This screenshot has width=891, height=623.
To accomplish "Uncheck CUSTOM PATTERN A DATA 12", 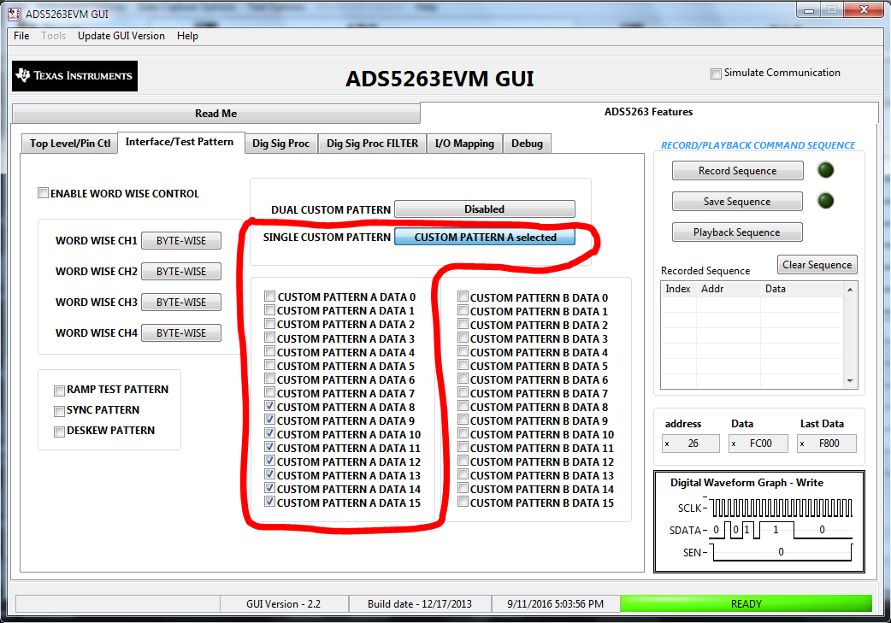I will (270, 461).
